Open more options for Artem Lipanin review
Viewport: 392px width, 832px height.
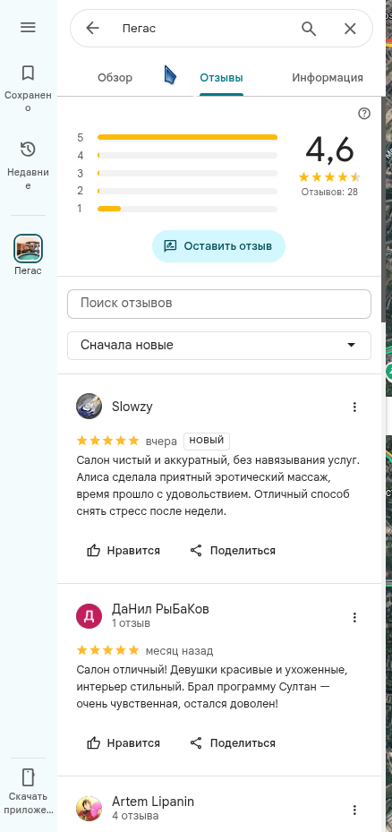pyautogui.click(x=355, y=810)
